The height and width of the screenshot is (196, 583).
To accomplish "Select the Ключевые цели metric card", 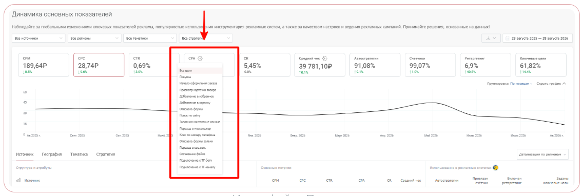I will pyautogui.click(x=541, y=65).
